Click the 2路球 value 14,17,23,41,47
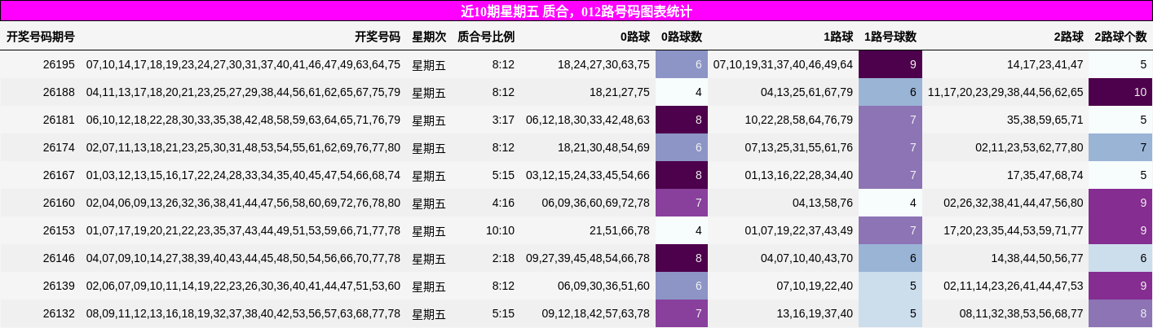The image size is (1153, 328). click(1045, 64)
